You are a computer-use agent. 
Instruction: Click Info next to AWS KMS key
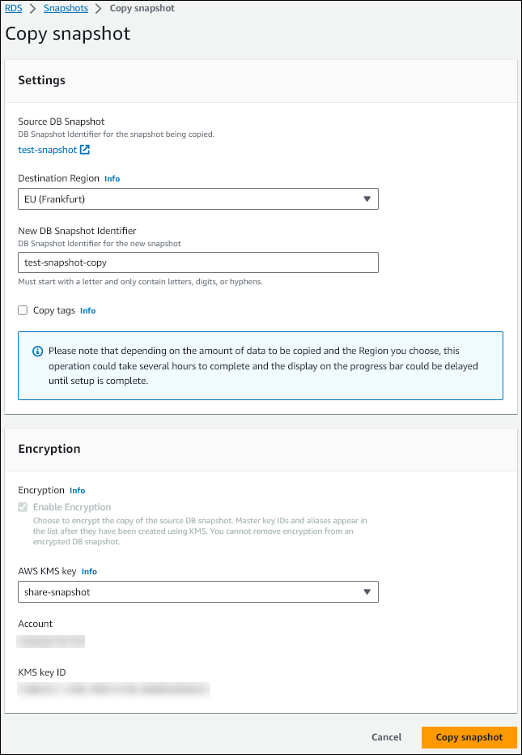coord(89,571)
